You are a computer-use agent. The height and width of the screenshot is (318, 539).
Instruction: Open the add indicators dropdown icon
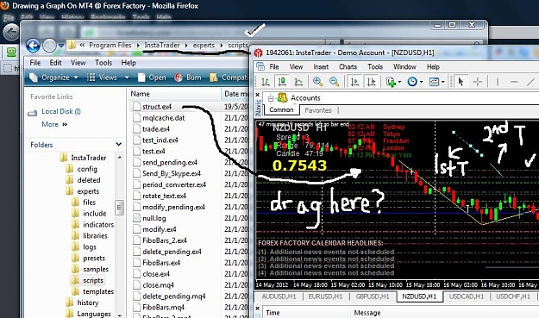(393, 82)
